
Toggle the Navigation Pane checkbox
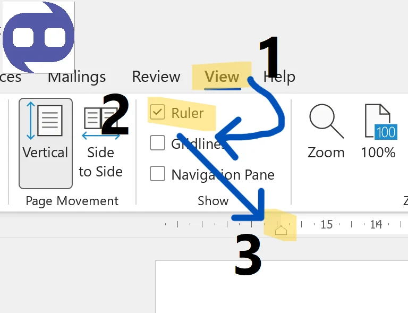[157, 174]
